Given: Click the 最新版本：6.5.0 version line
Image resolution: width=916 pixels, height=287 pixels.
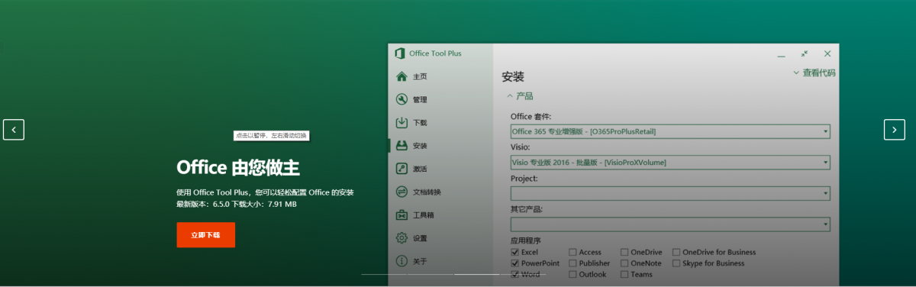Looking at the screenshot, I should [x=237, y=205].
